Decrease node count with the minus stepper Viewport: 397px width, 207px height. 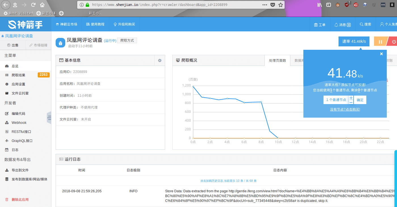coord(351,102)
